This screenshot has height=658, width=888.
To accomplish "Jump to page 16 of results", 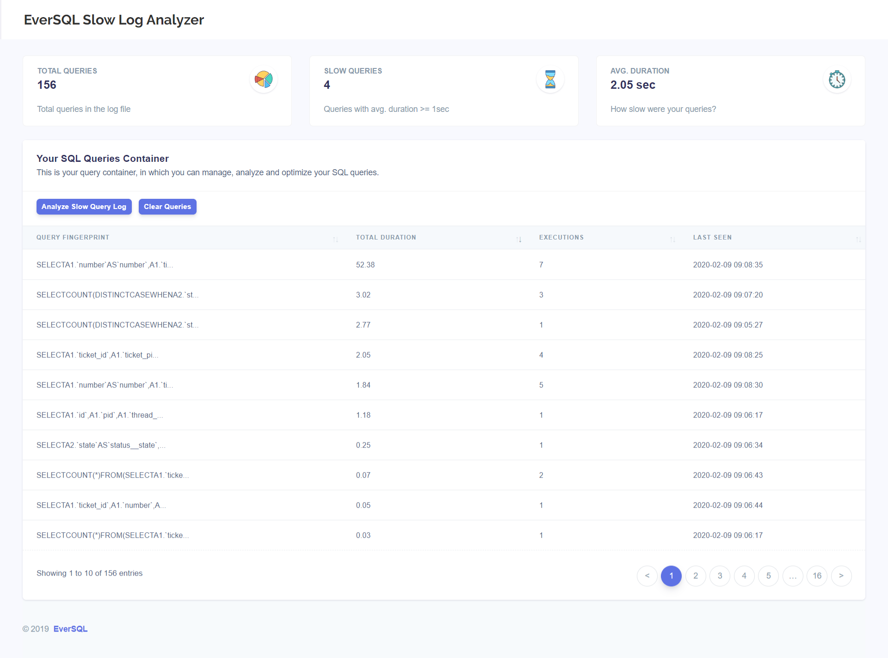I will coord(817,576).
